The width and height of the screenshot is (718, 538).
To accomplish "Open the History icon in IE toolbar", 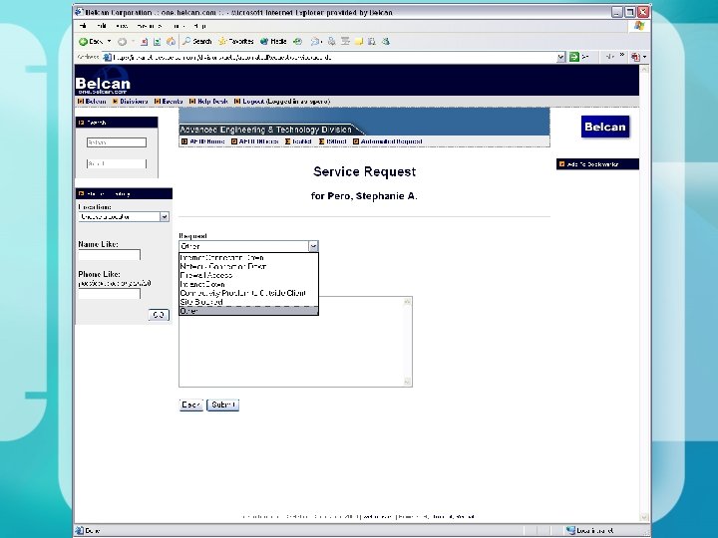I will [297, 42].
